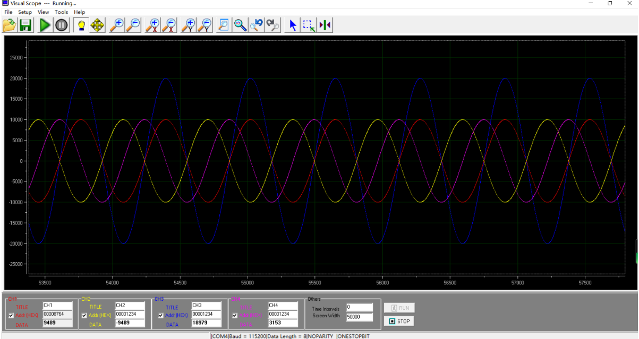The width and height of the screenshot is (639, 339).
Task: Uncheck the CH2 Addr (HEX) checkbox
Action: pyautogui.click(x=84, y=316)
